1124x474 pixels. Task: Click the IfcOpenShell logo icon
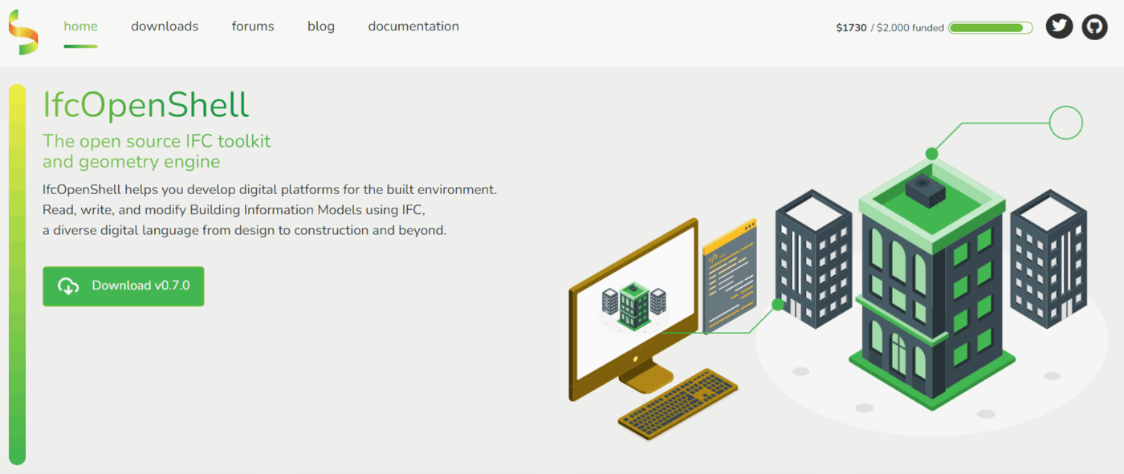pyautogui.click(x=24, y=32)
